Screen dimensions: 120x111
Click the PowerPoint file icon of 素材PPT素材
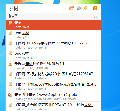10,95
